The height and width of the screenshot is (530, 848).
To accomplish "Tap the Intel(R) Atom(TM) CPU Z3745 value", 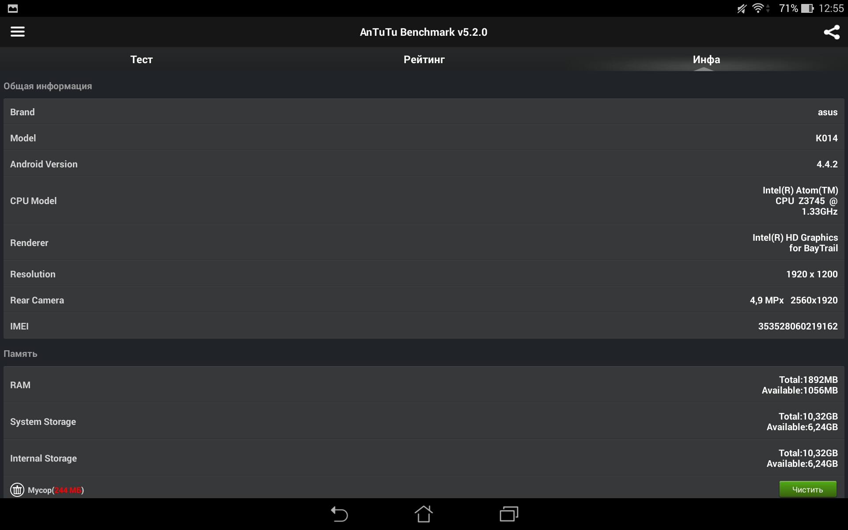I will [x=800, y=201].
